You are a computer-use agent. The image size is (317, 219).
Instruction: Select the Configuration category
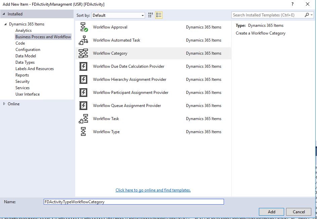28,50
